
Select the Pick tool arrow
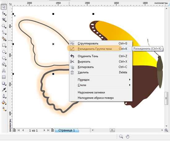[x=4, y=7]
